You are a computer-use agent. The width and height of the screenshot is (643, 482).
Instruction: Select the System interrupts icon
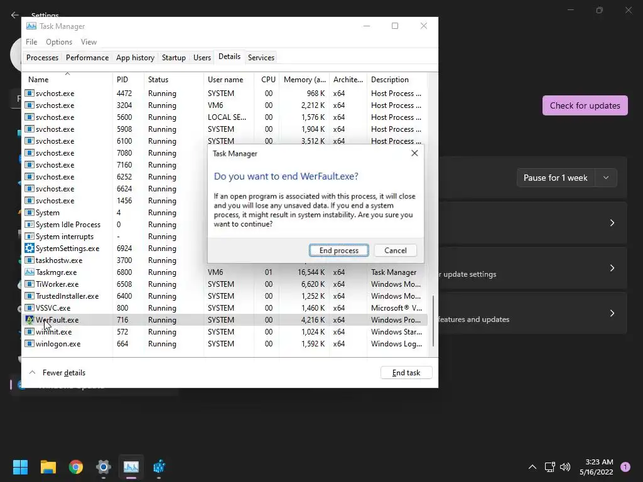pos(29,236)
